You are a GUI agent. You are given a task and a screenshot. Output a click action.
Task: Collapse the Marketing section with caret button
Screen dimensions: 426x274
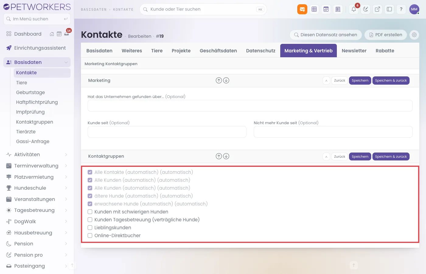pos(326,80)
